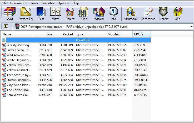194x123 pixels.
Task: Click packed value 7 545 839
Action: coord(66,50)
